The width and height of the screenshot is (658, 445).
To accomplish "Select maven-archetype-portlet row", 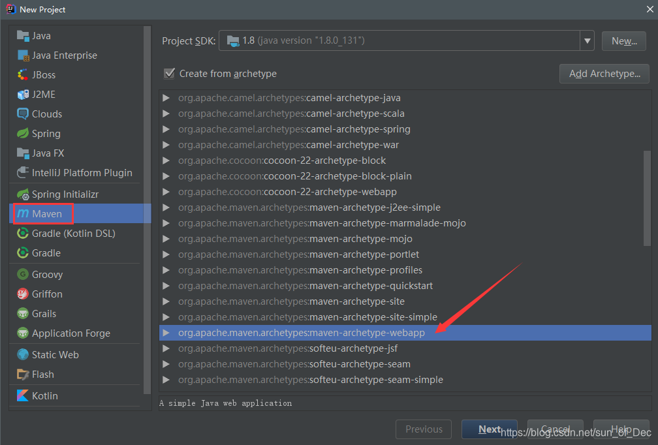I will coord(405,254).
